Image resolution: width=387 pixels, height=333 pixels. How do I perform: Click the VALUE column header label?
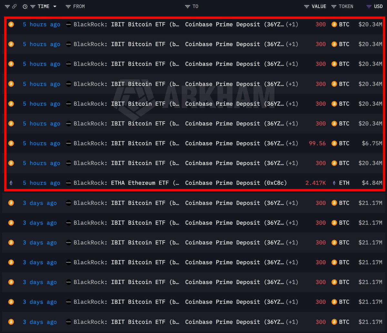[319, 6]
